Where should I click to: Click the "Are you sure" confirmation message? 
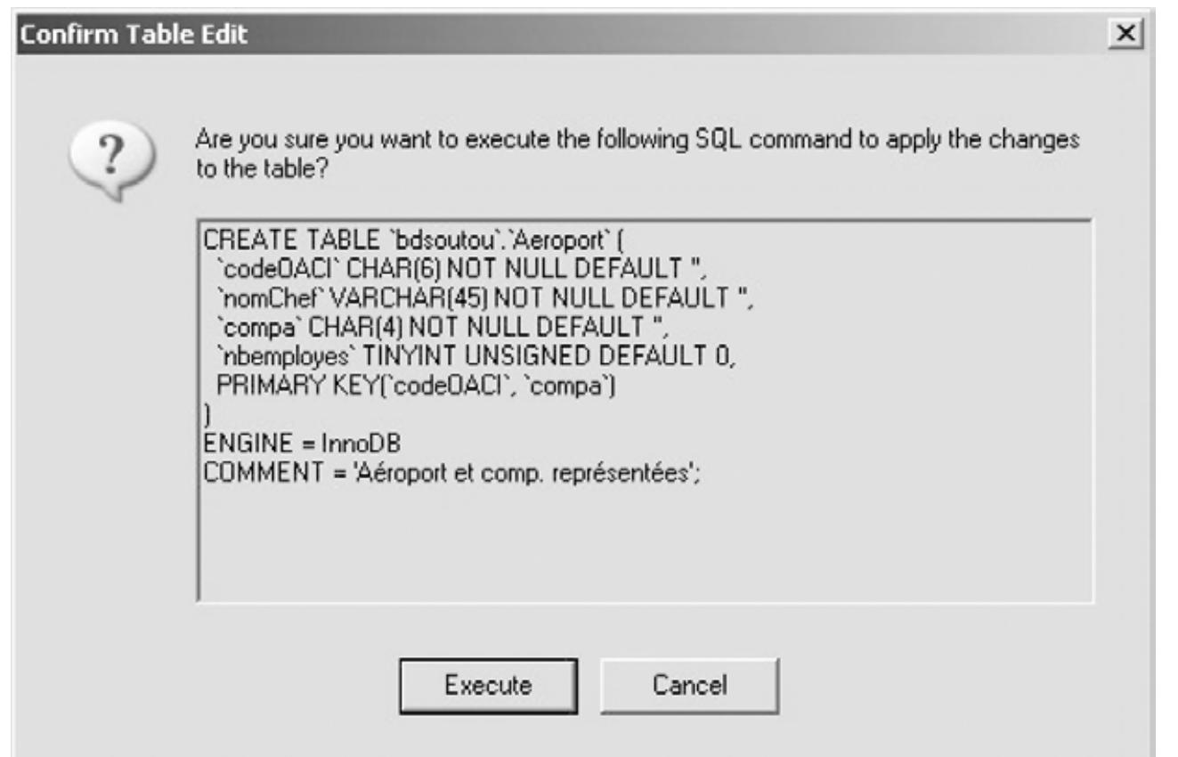(x=637, y=142)
